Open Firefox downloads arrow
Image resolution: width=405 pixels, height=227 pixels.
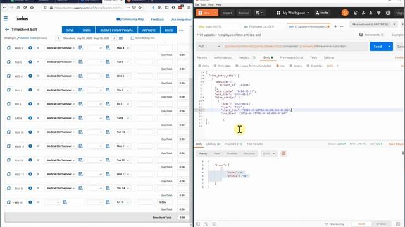click(x=153, y=8)
